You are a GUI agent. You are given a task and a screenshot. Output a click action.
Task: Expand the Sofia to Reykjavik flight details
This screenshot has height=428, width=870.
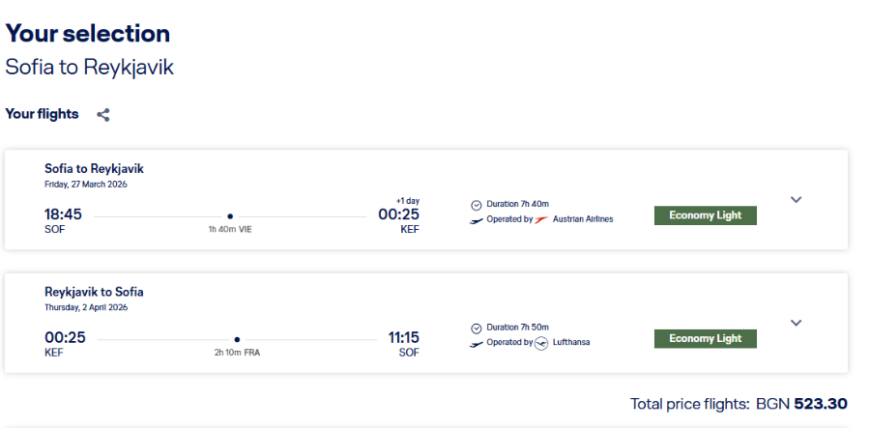point(797,200)
